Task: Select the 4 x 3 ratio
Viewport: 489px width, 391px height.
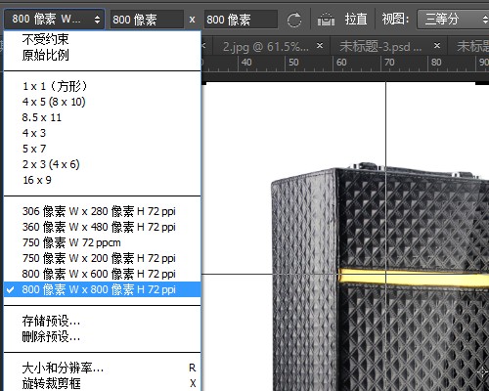Action: 102,133
